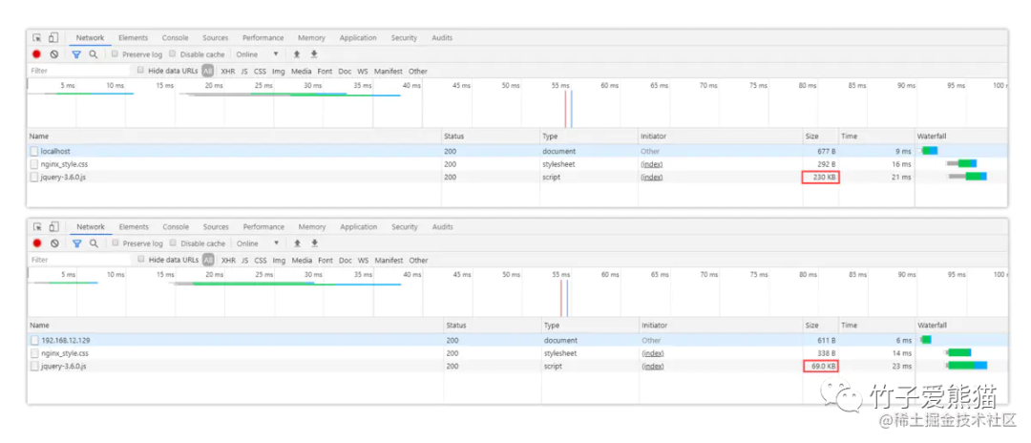Enable Disable cache in the 192.168.12.129 panel
Screen dimensions: 1031x443
[174, 243]
